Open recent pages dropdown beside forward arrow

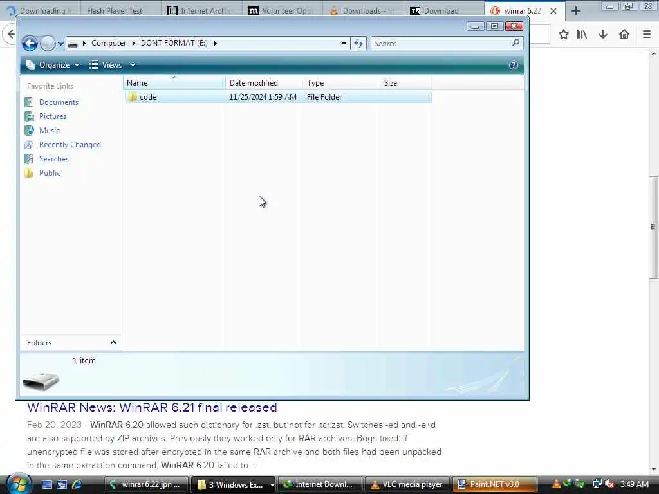60,43
